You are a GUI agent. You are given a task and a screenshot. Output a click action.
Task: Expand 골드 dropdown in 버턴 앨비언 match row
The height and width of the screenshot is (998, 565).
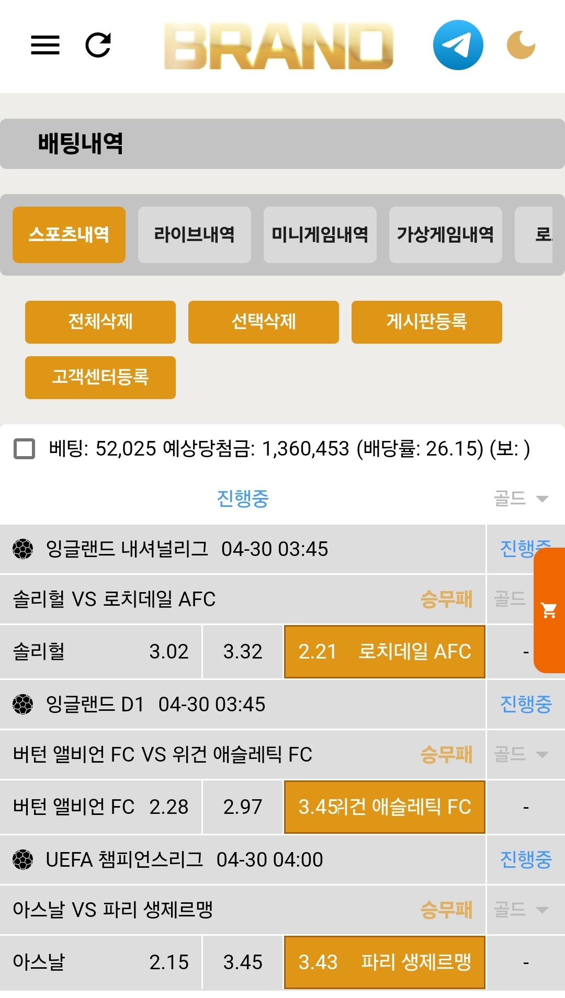coord(521,754)
